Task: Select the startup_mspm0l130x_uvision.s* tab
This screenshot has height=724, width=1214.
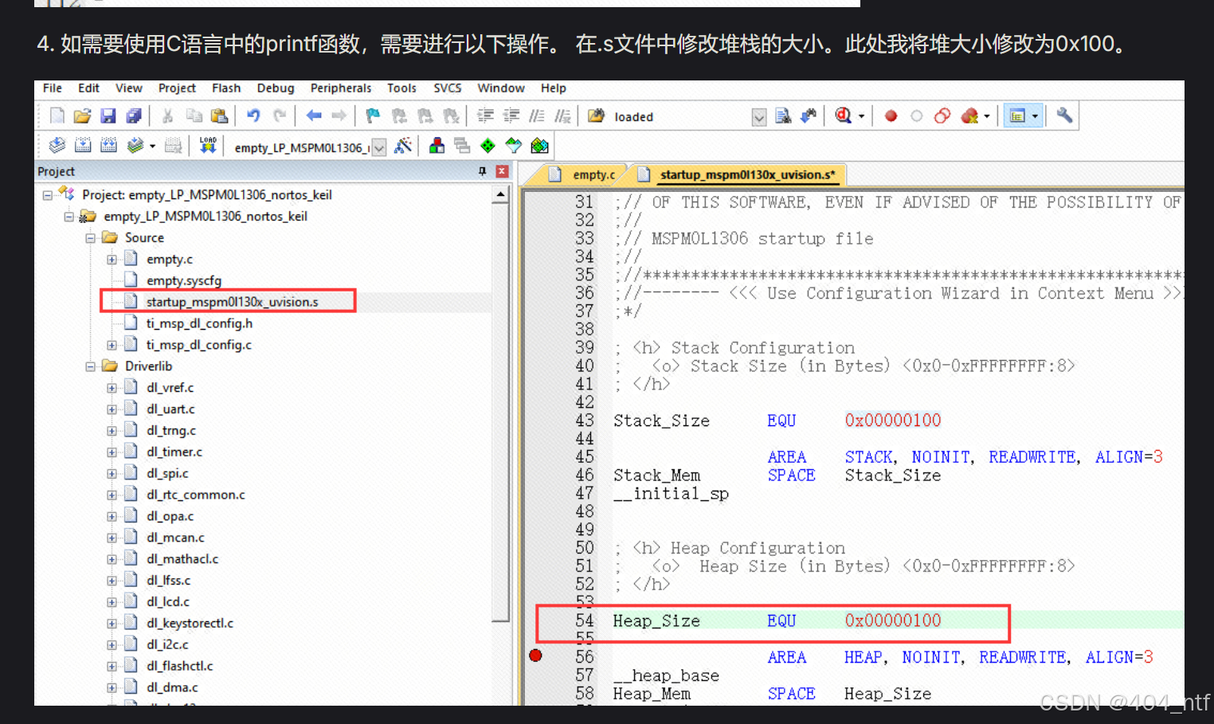Action: (x=737, y=174)
